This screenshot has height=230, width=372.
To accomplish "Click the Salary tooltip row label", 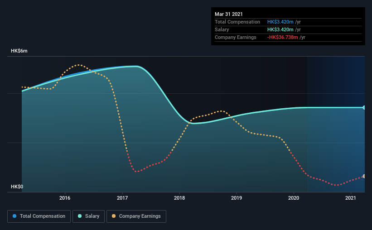I will coord(222,29).
